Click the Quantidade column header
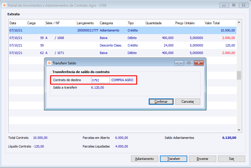 pos(160,23)
